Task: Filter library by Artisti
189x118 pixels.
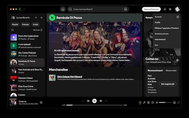Action: coord(35,25)
